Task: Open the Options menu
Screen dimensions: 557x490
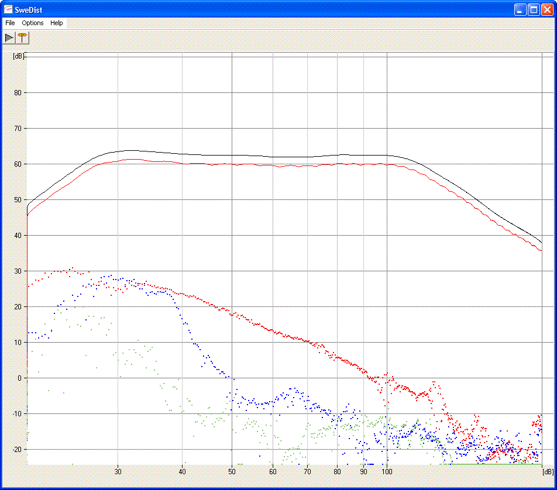Action: (x=33, y=23)
